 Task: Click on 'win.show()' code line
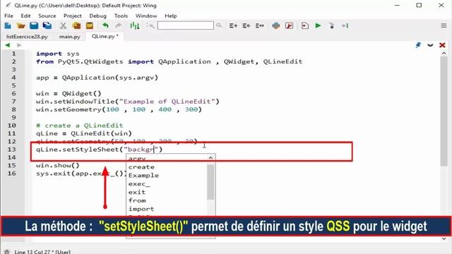[58, 166]
